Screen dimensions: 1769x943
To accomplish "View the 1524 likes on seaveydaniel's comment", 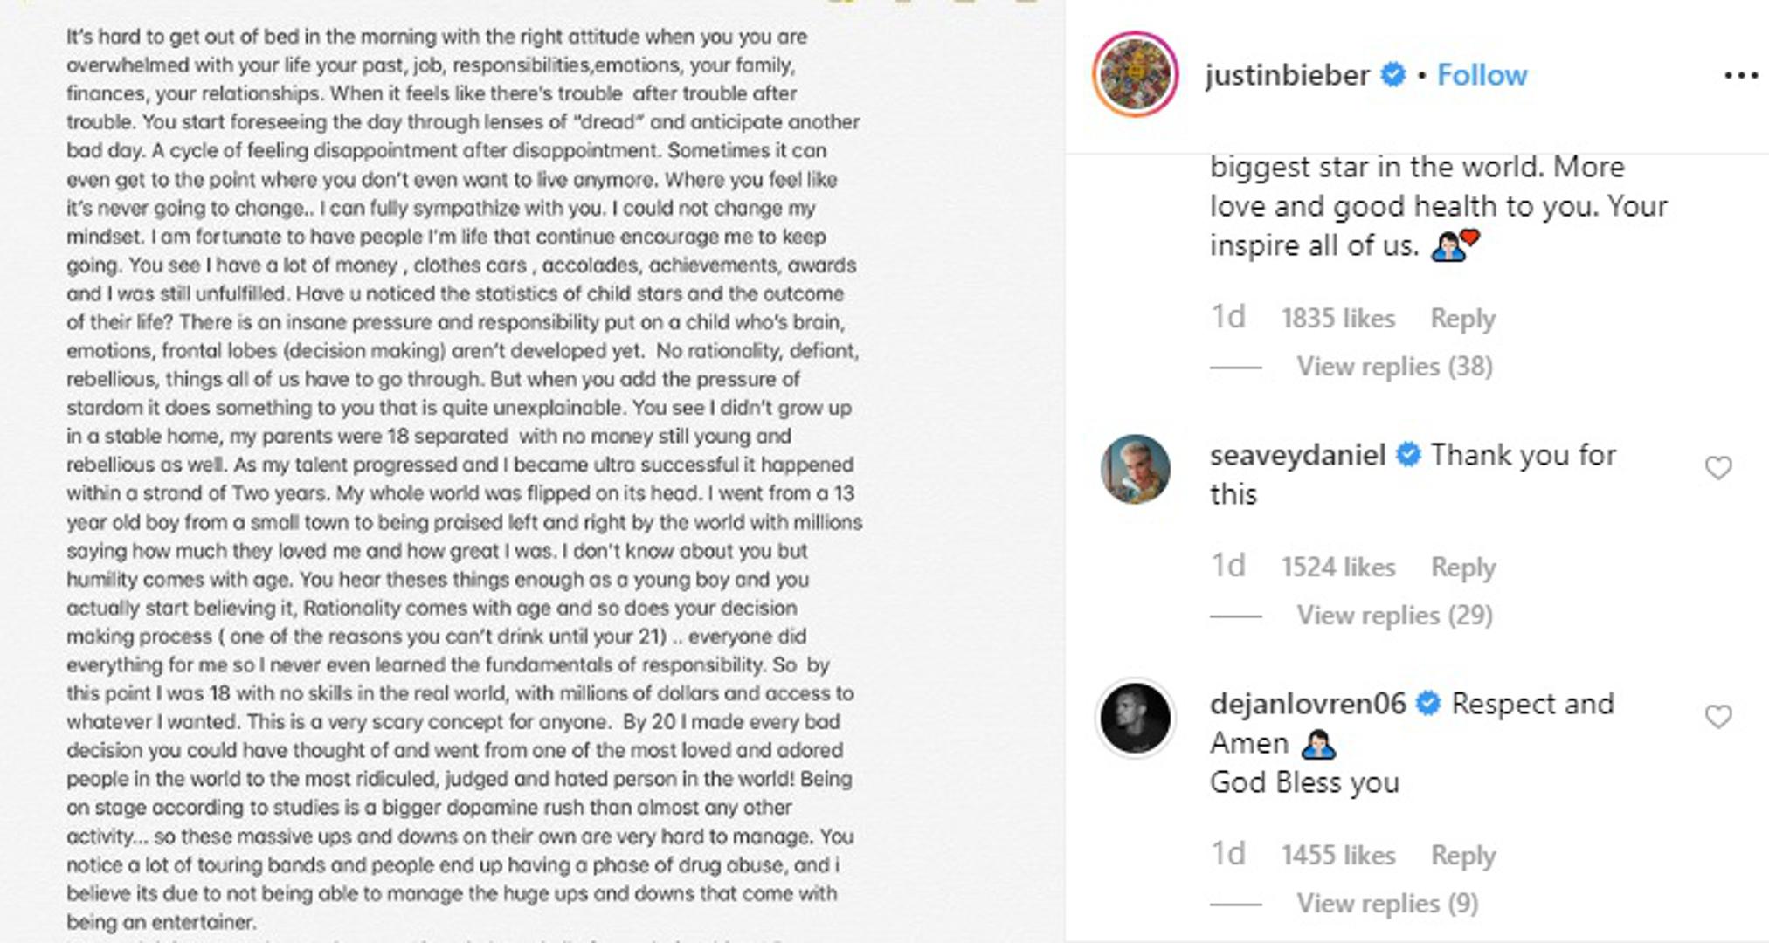I will coord(1337,568).
